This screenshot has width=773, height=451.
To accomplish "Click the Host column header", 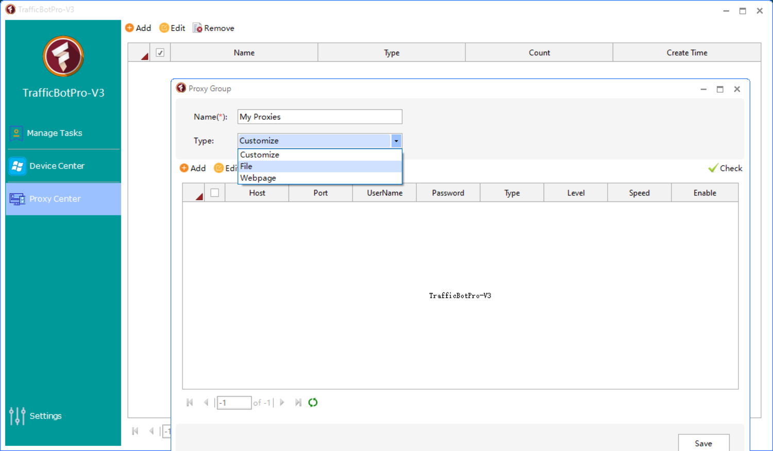I will 257,193.
